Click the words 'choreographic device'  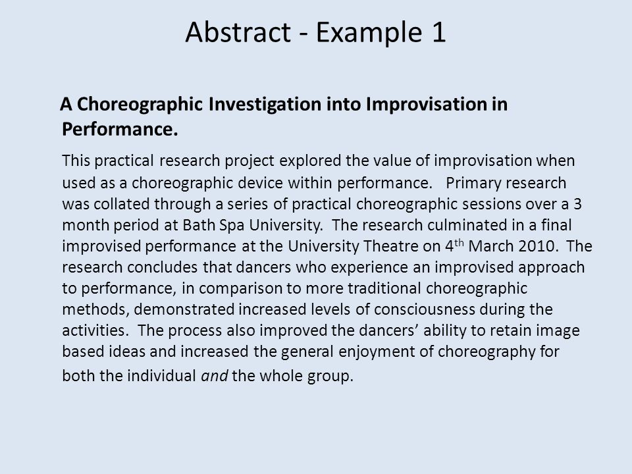pos(207,183)
